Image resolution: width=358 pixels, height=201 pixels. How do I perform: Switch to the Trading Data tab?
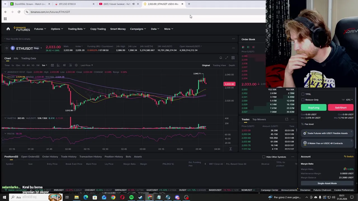tap(29, 58)
